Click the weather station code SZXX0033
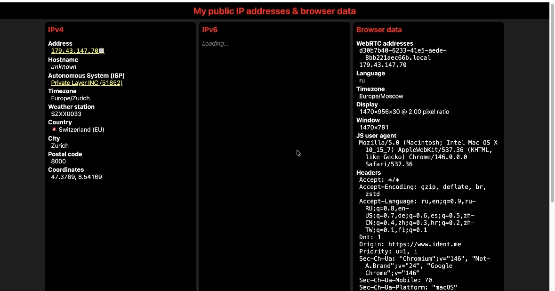 66,114
